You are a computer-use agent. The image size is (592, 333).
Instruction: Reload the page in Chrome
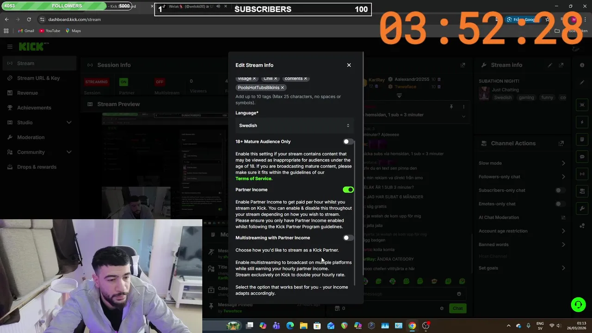(x=29, y=19)
